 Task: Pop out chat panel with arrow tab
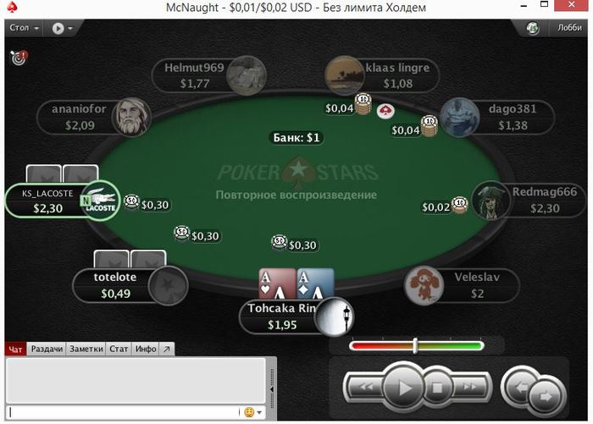[167, 349]
